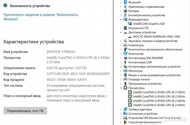Collapse the Видеоадаптеры node
The image size is (190, 125).
coord(121,19)
